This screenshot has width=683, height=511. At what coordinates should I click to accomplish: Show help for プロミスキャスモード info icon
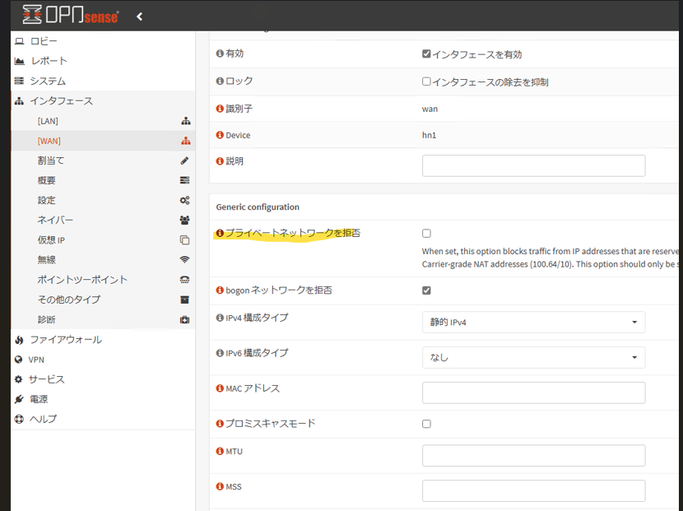click(x=220, y=424)
